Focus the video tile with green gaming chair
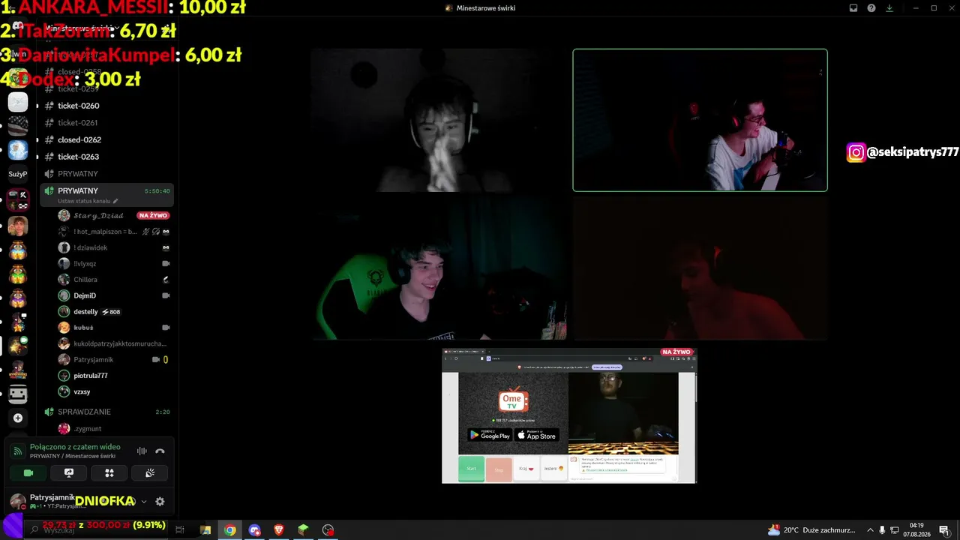 point(438,268)
